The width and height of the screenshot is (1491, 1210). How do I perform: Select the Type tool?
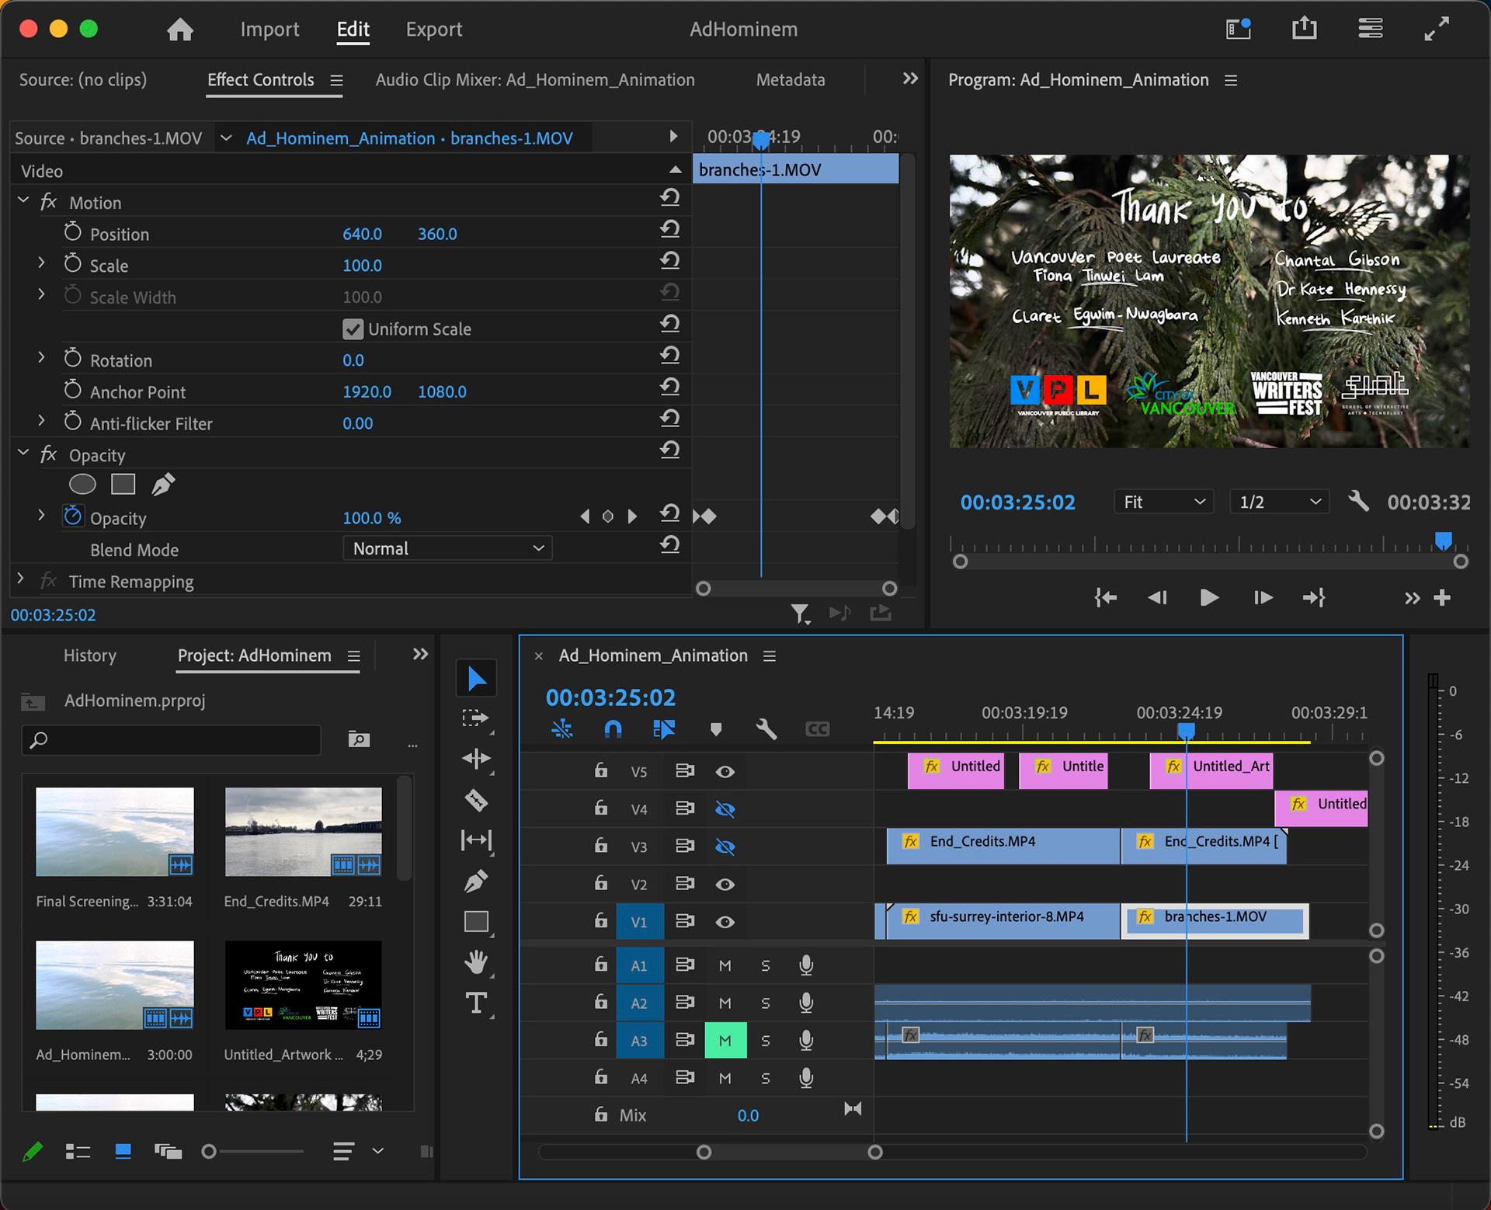[x=476, y=1003]
